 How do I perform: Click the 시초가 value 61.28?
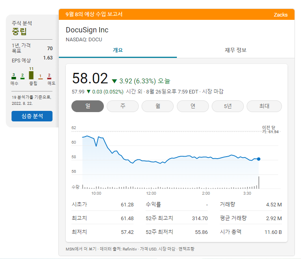pyautogui.click(x=127, y=205)
